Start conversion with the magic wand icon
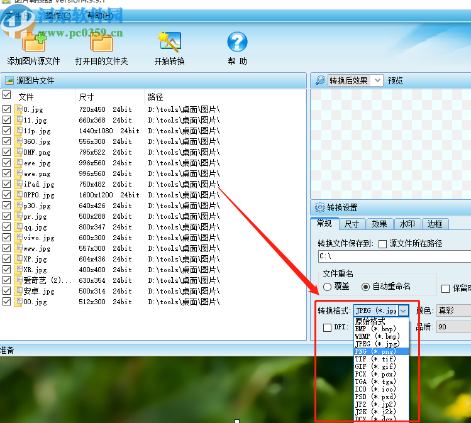The width and height of the screenshot is (471, 423). 169,41
